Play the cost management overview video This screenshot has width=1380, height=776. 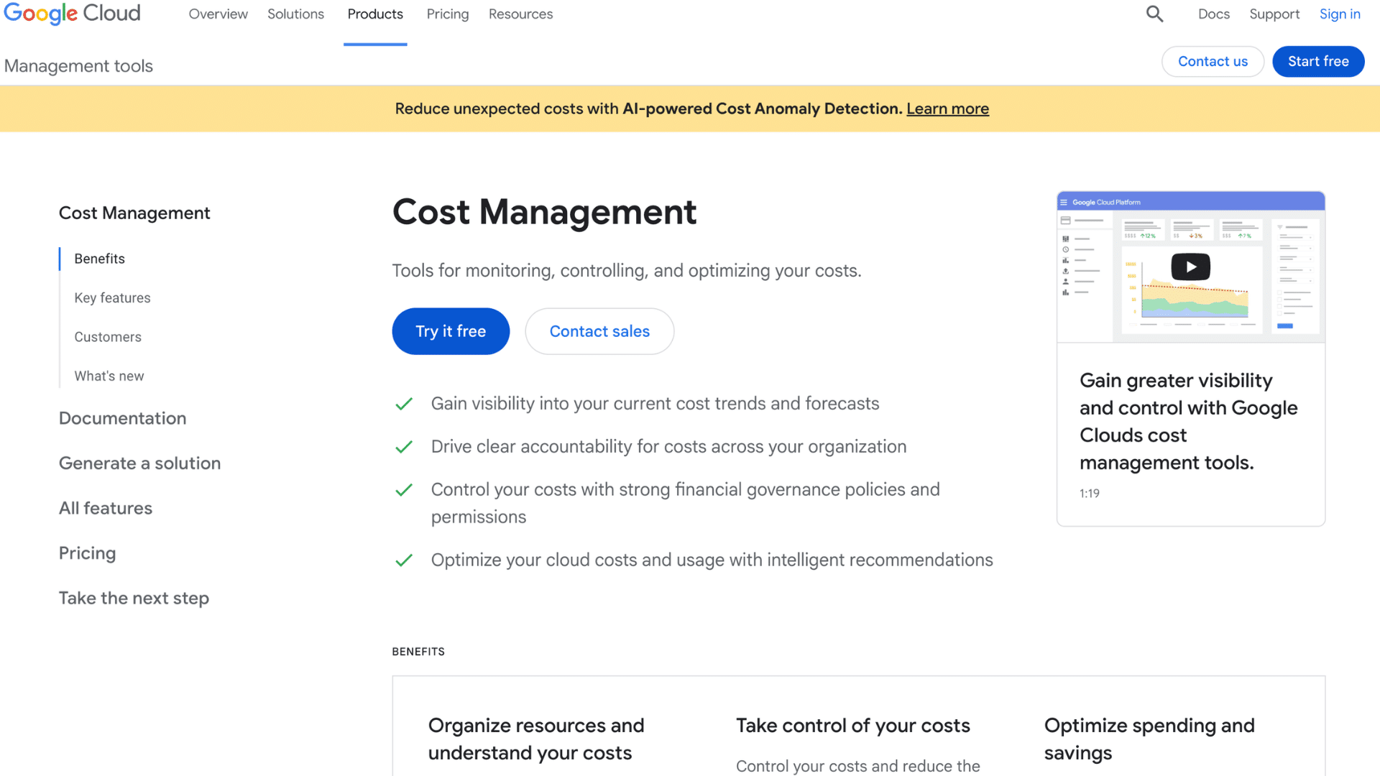click(x=1190, y=267)
